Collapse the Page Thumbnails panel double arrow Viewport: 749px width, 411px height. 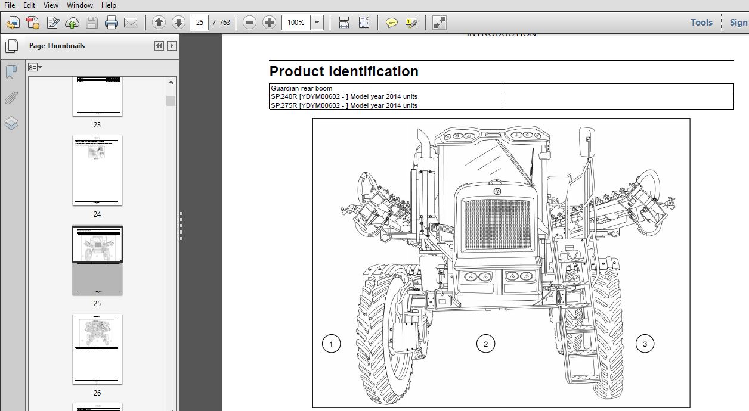pos(159,46)
